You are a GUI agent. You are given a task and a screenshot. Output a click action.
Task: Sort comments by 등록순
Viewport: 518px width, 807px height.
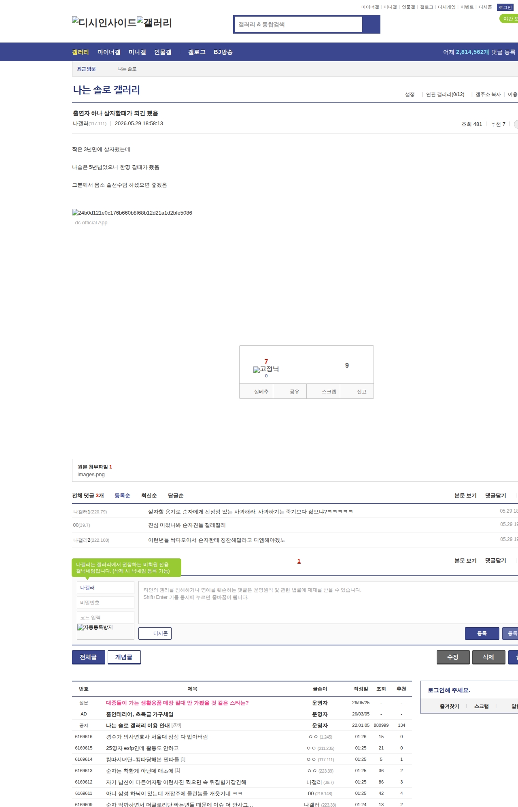[122, 496]
